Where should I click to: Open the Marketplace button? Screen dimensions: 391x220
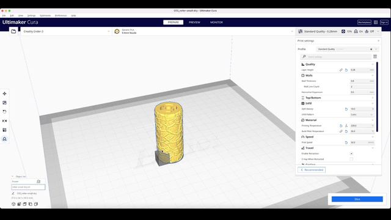coord(364,23)
